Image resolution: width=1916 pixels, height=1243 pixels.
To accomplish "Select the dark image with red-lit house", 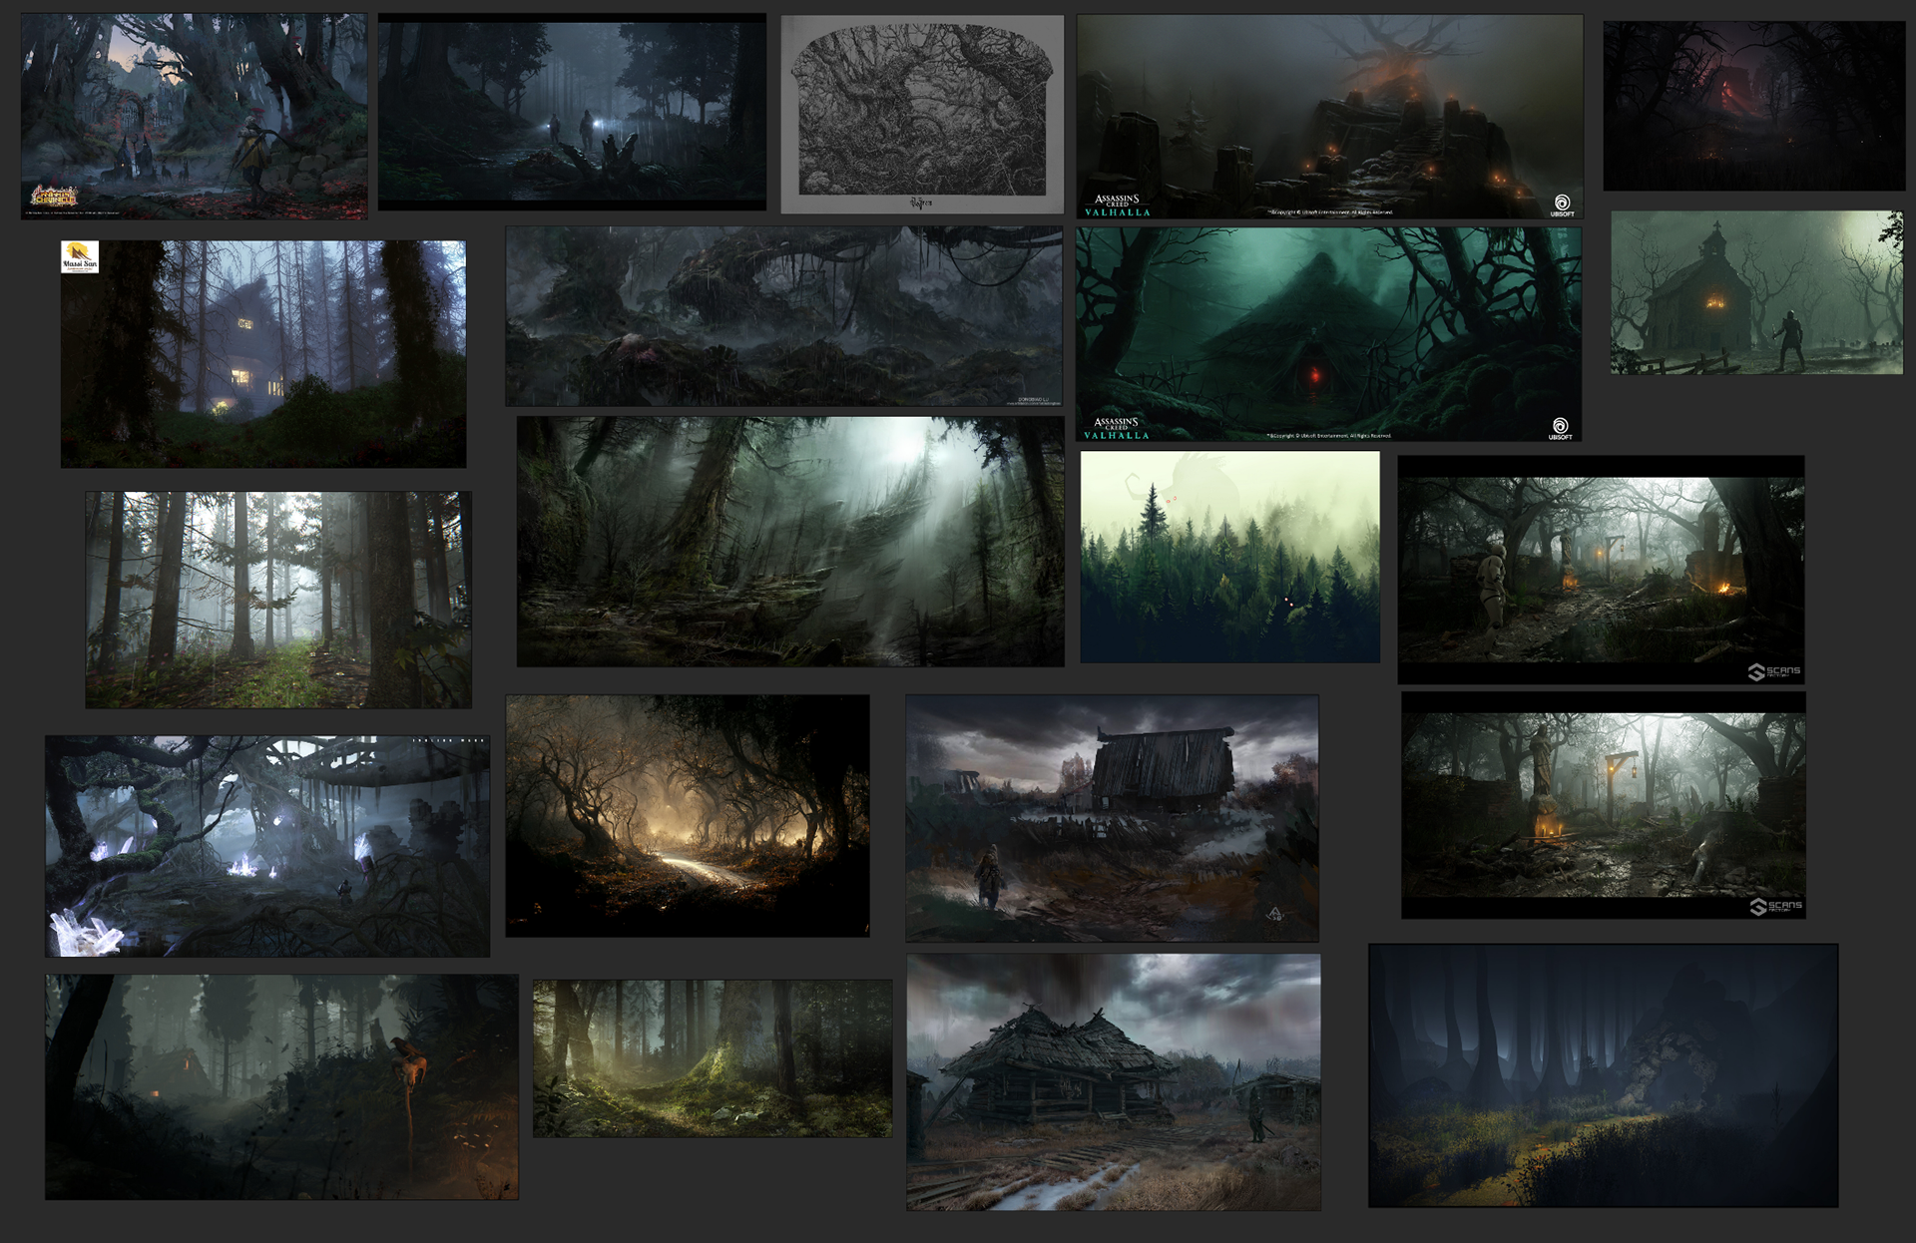I will 1754,106.
